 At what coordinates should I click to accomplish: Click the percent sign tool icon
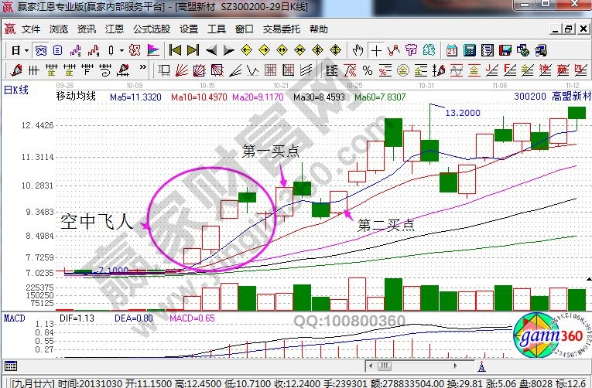pos(368,70)
